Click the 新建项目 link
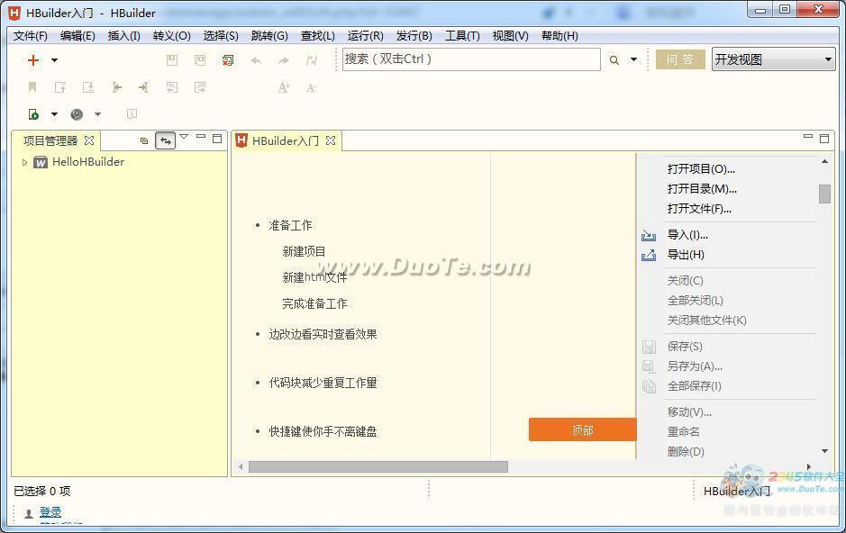The width and height of the screenshot is (846, 533). click(x=304, y=251)
